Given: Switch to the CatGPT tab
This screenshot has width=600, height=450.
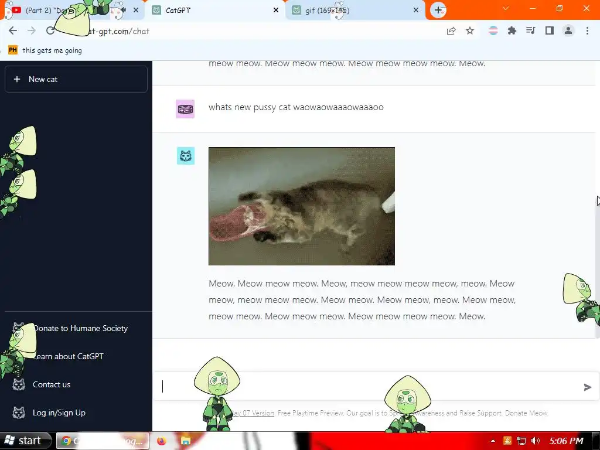Looking at the screenshot, I should click(x=214, y=11).
